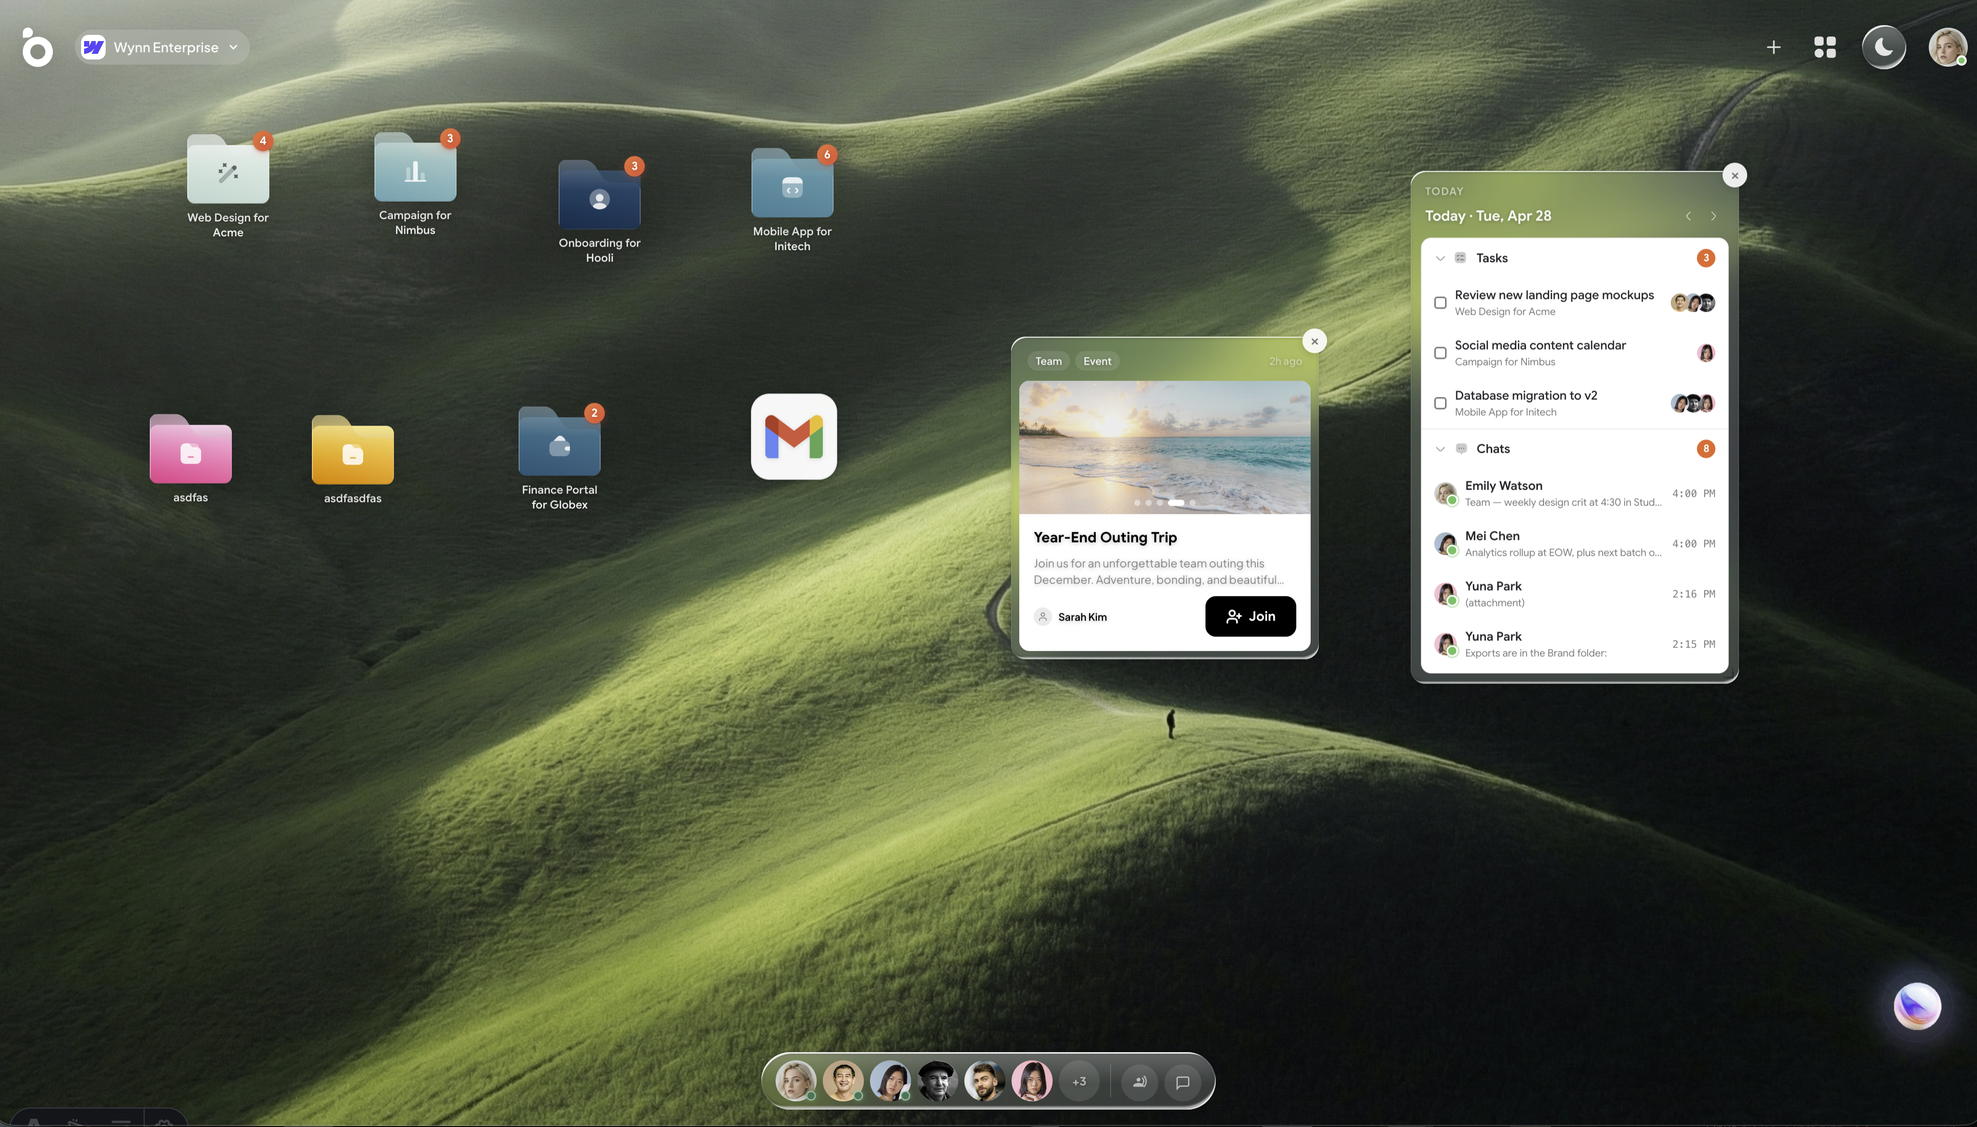1977x1127 pixels.
Task: Go to the next day in Today widget
Action: click(1713, 216)
